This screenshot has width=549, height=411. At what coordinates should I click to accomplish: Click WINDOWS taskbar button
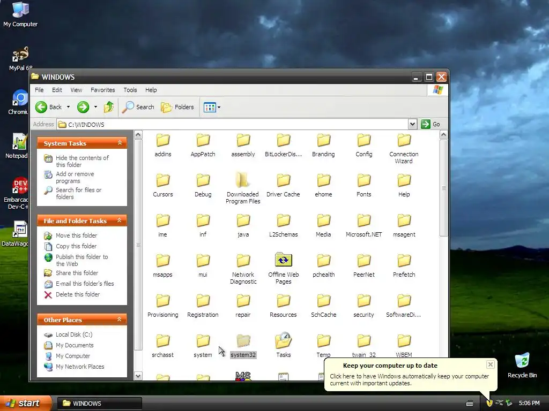point(99,404)
